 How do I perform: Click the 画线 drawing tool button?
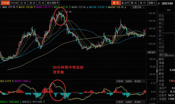[x=134, y=3]
